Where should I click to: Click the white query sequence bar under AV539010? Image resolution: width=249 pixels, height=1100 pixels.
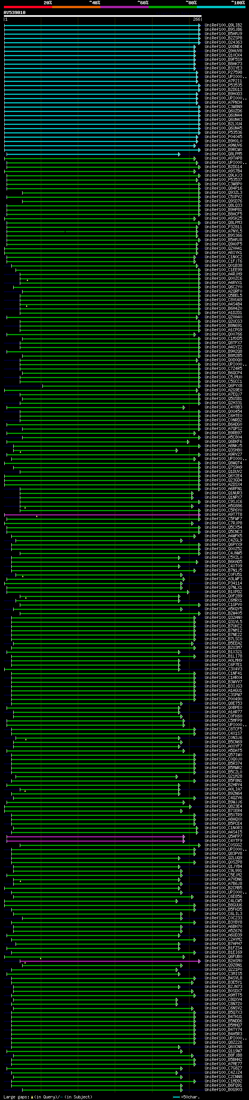[103, 16]
